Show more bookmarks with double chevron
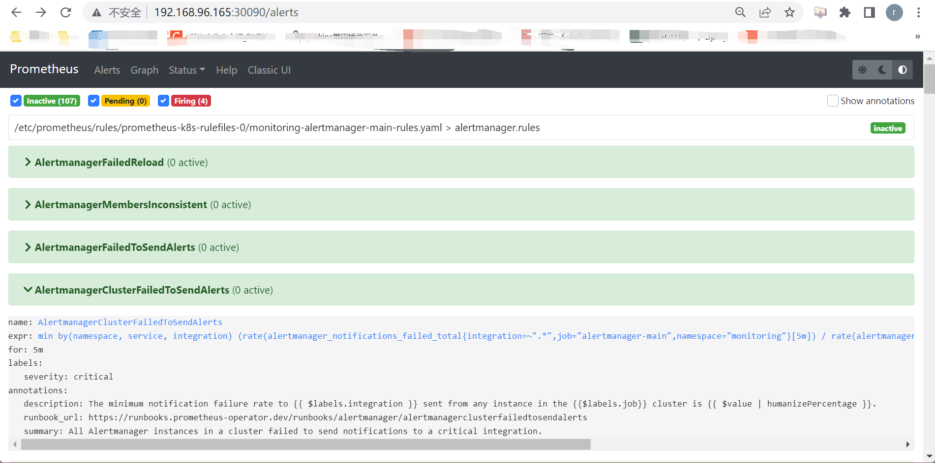 [x=918, y=36]
